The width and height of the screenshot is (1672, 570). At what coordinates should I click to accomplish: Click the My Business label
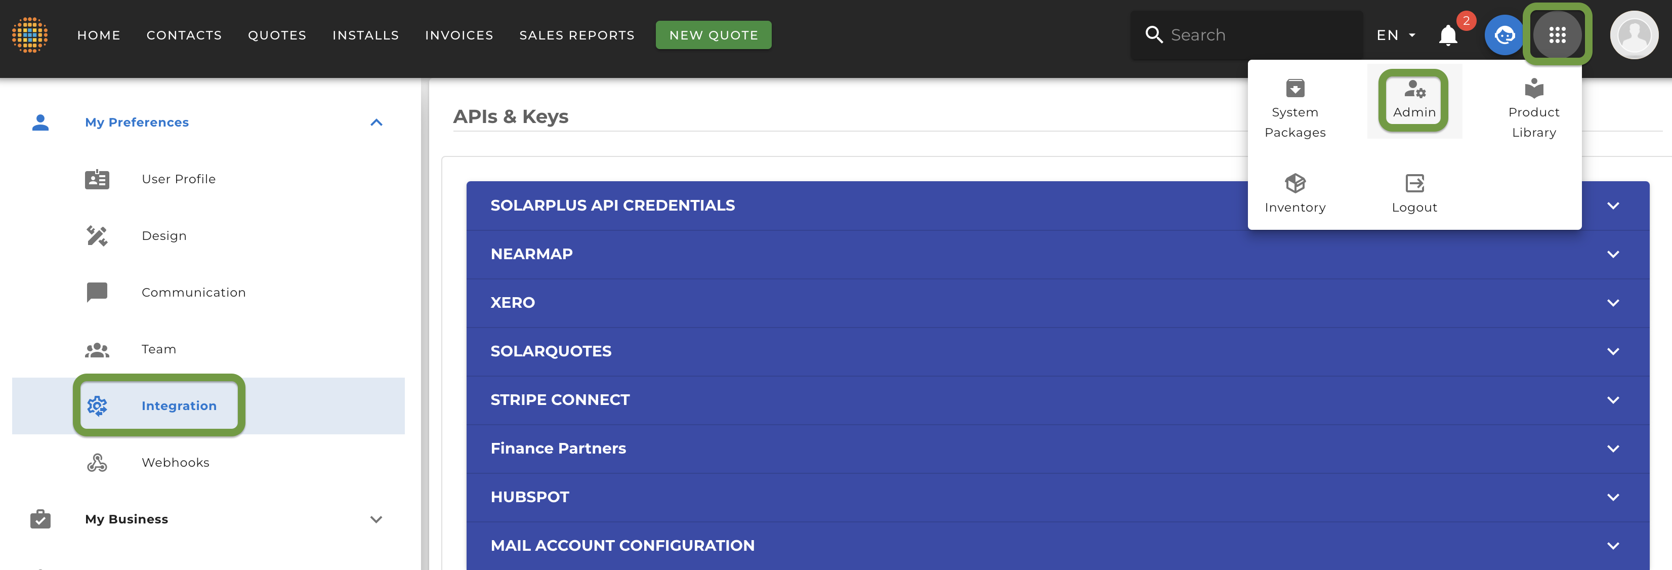point(127,519)
